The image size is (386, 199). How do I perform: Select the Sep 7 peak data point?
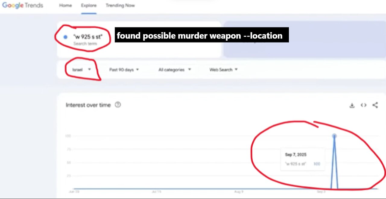(x=334, y=136)
